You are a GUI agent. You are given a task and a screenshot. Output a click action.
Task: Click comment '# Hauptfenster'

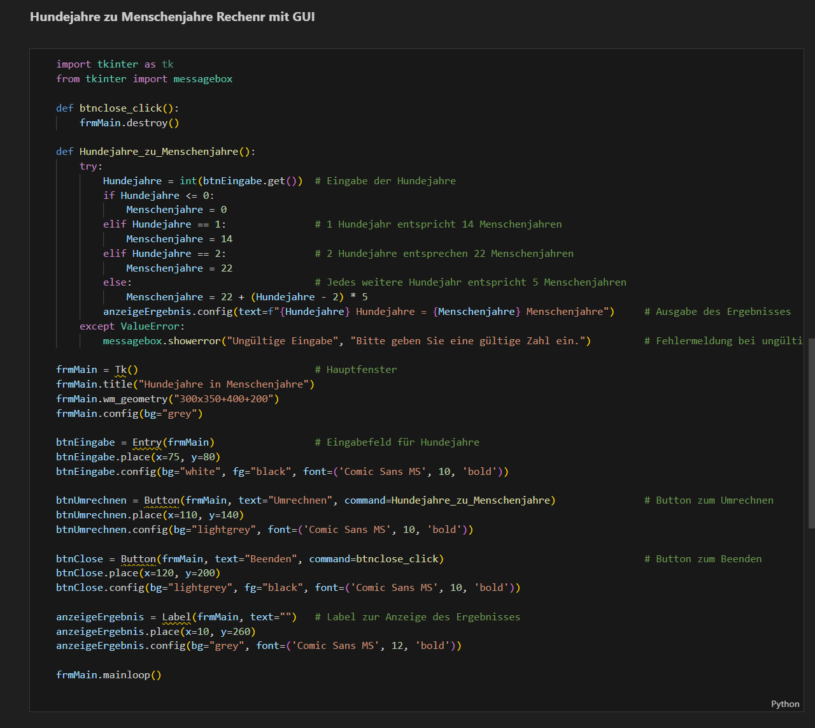tap(356, 370)
